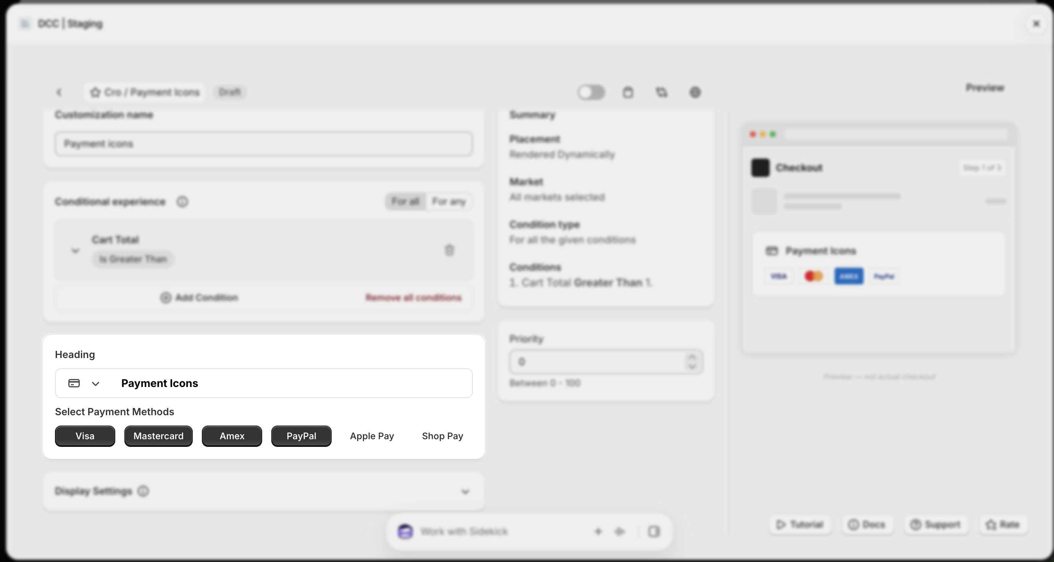Screen dimensions: 1054x562
Task: Click the Is Greater Than badge
Action: [x=133, y=259]
